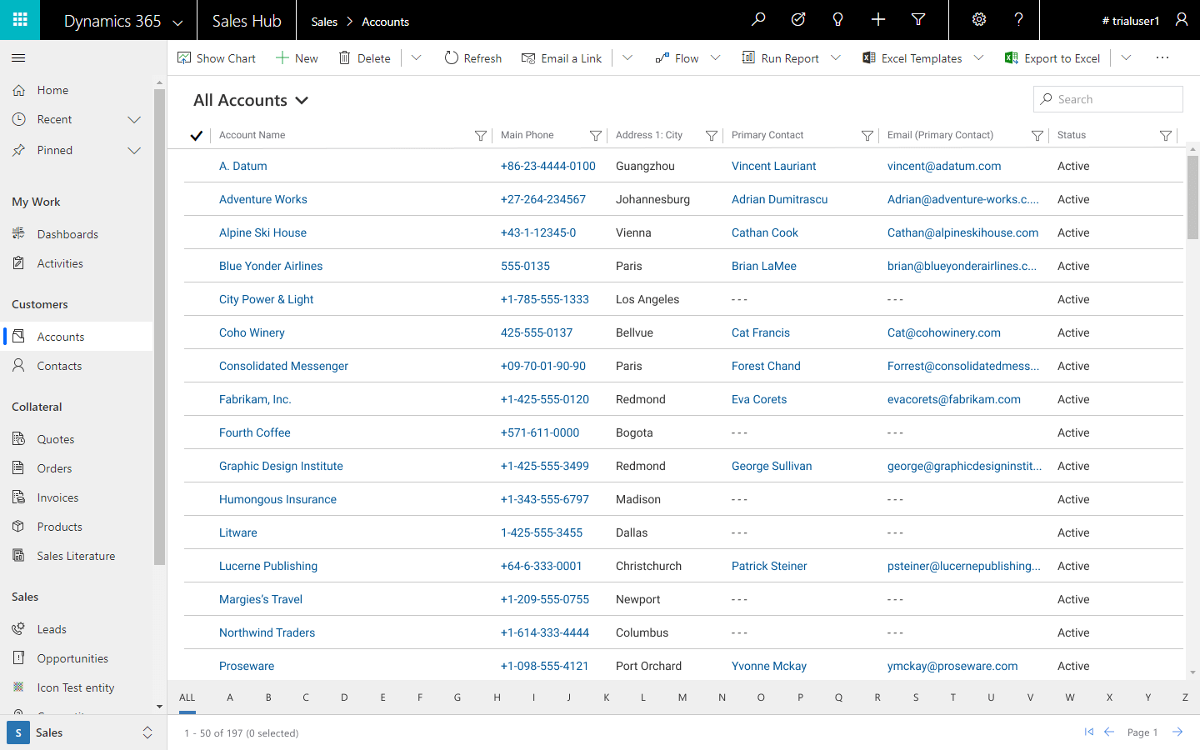This screenshot has width=1200, height=750.
Task: Open the Settings gear icon
Action: pyautogui.click(x=979, y=20)
